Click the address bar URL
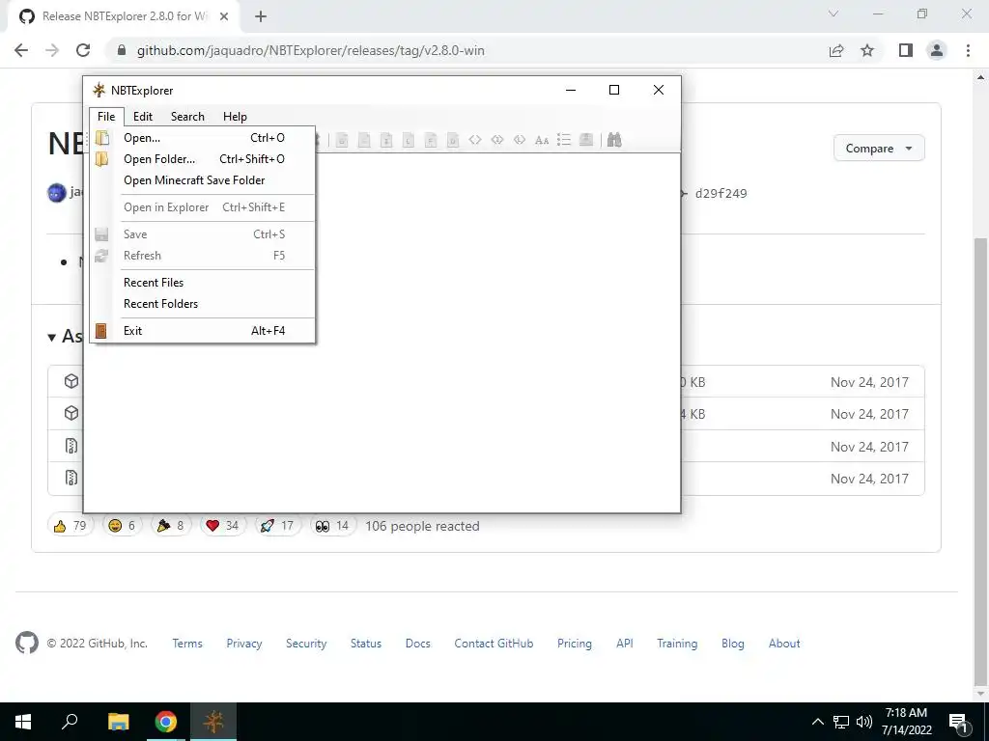 [x=311, y=50]
